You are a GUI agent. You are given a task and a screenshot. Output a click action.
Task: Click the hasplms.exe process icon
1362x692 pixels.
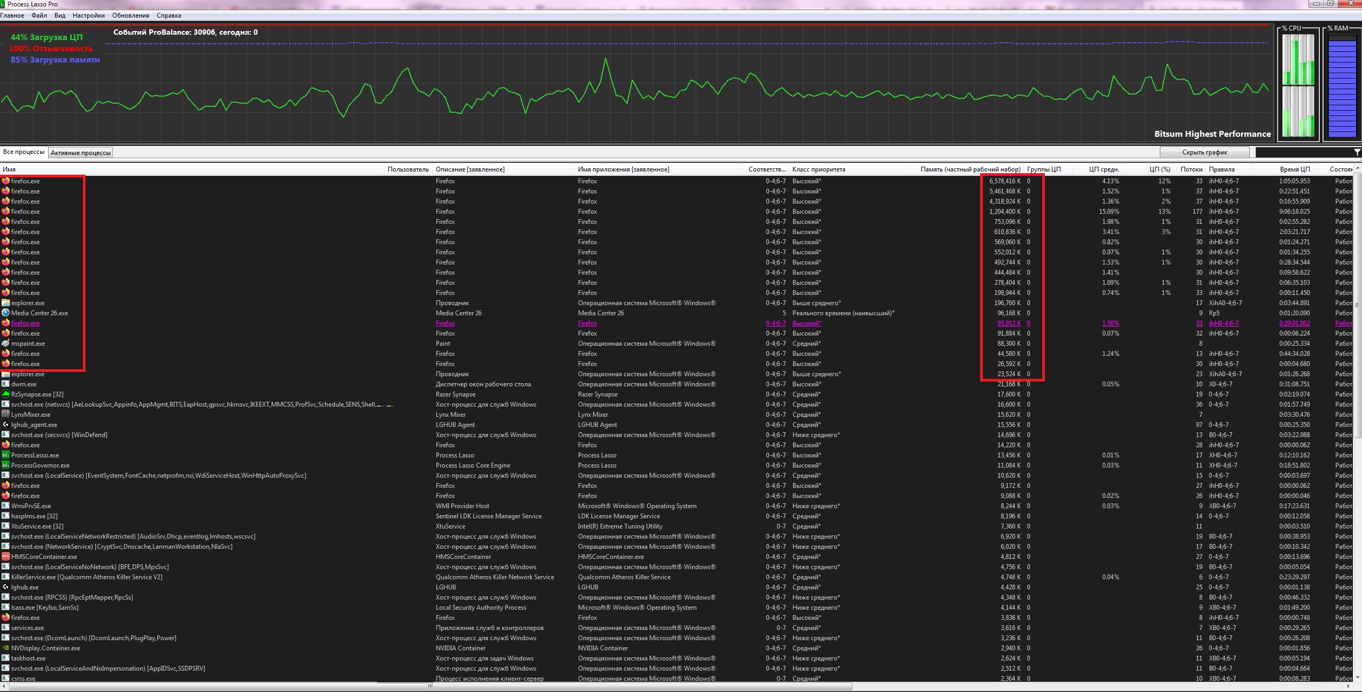[6, 516]
